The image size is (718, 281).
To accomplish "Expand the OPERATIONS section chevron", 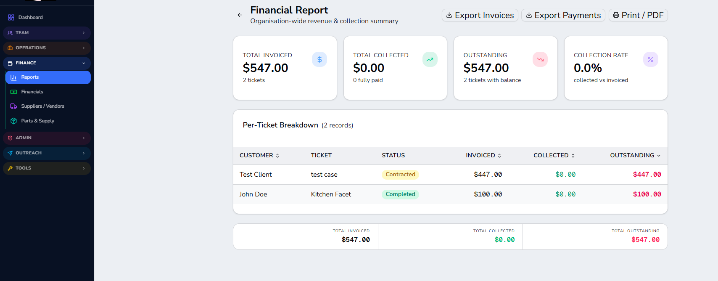I will pos(84,48).
